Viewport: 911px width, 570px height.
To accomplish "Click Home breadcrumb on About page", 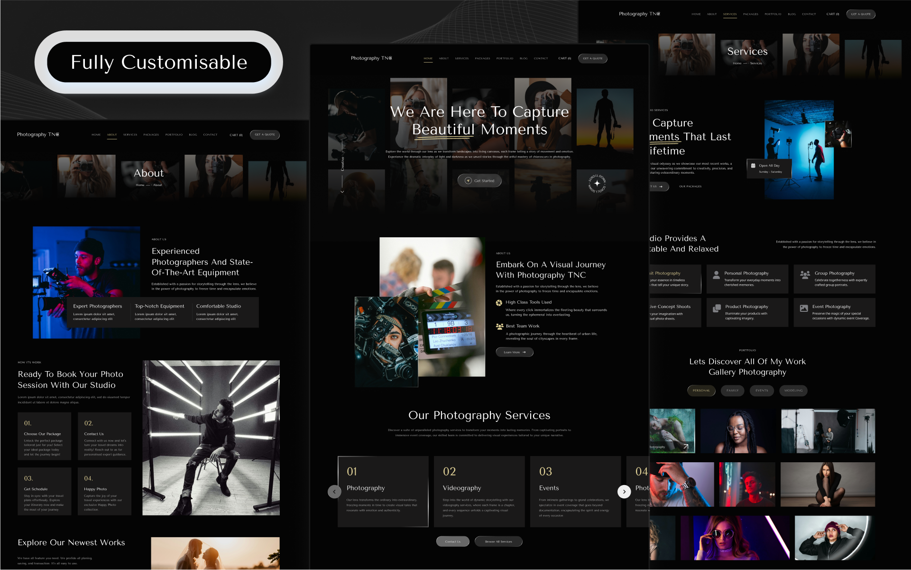I will [x=140, y=185].
